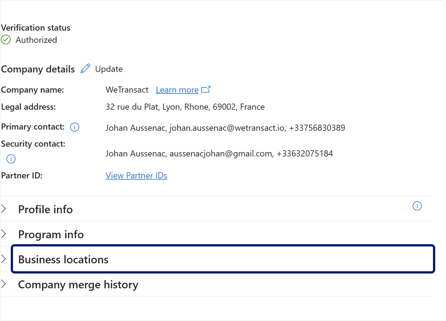Click the pencil edit icon beside Company details
The image size is (446, 321).
pyautogui.click(x=85, y=69)
